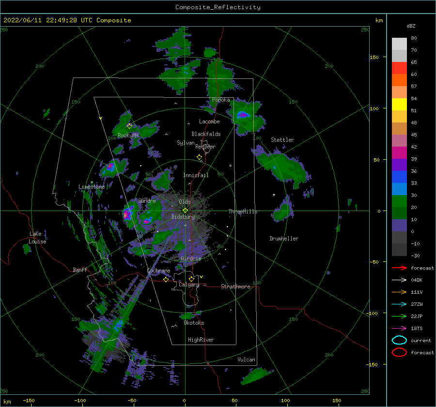Screen dimensions: 436x407
Task: Click the Lake Louise label
Action: click(x=37, y=238)
